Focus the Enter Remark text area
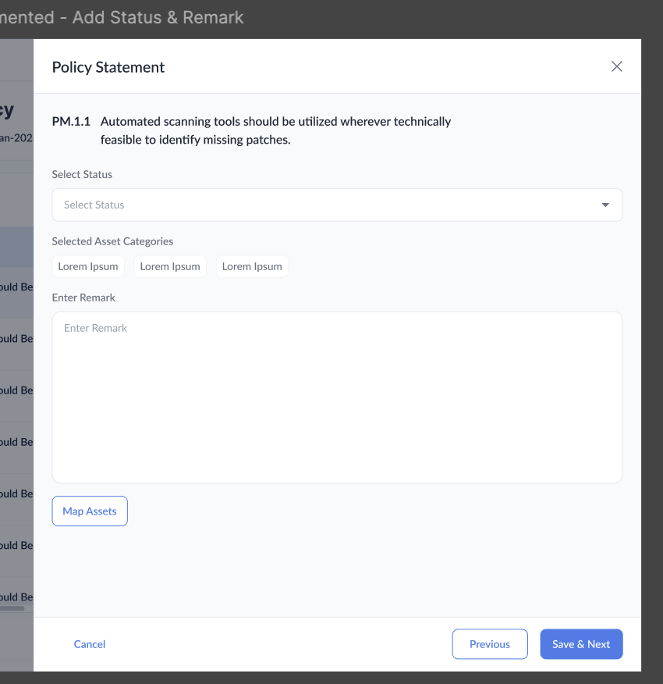Image resolution: width=663 pixels, height=684 pixels. (337, 397)
